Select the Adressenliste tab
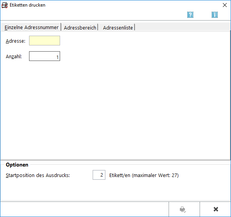The height and width of the screenshot is (217, 231). [118, 28]
